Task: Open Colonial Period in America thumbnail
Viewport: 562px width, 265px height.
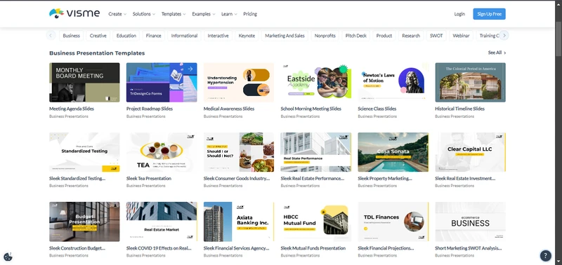Action: coord(470,83)
